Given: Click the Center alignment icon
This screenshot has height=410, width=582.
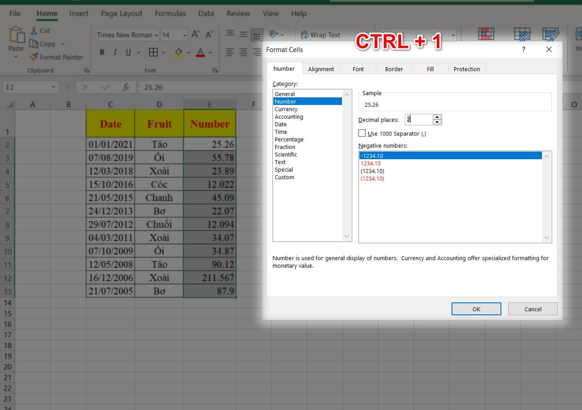Looking at the screenshot, I should pyautogui.click(x=244, y=52).
